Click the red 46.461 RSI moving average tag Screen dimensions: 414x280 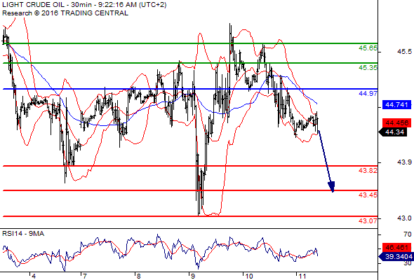[x=396, y=247]
